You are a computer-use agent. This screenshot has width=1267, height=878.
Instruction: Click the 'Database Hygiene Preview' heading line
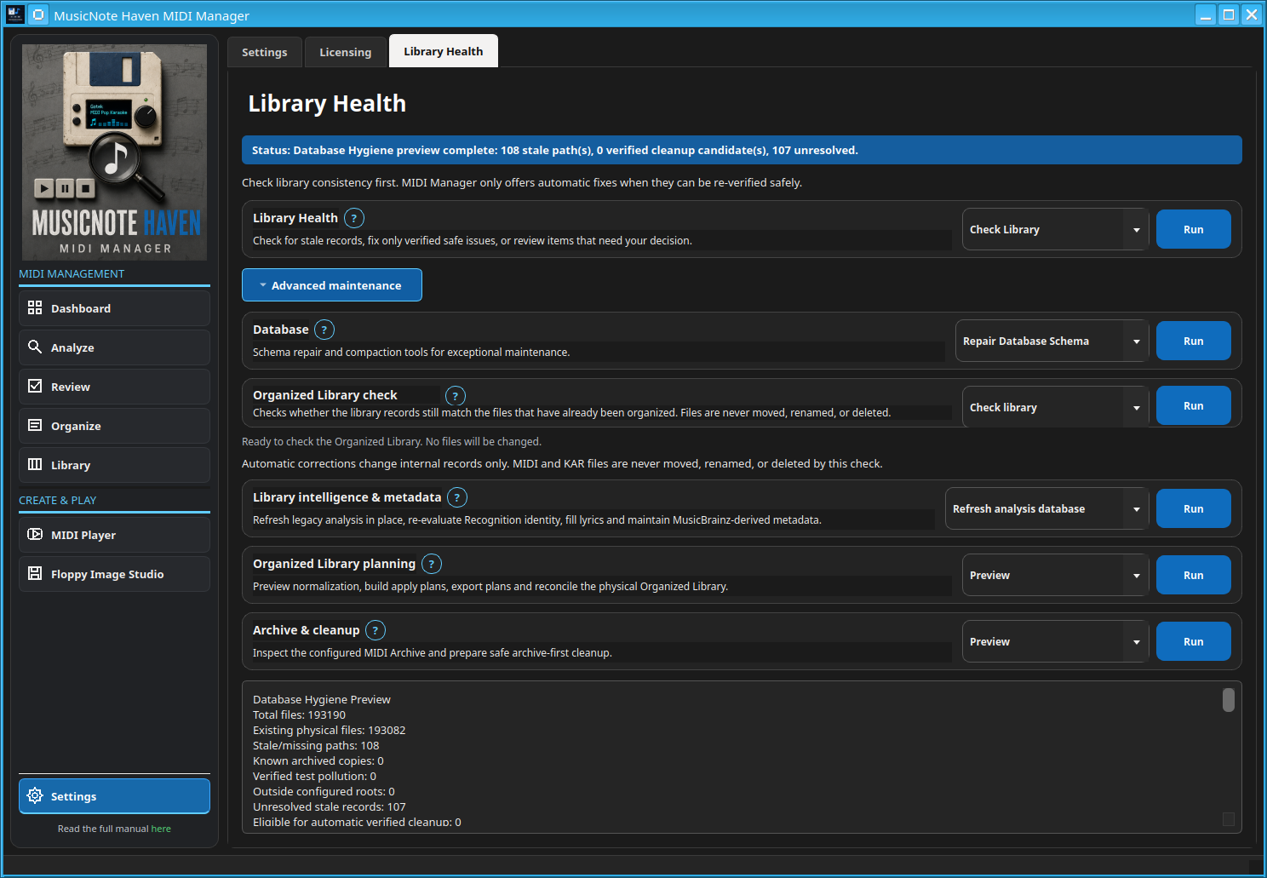pyautogui.click(x=322, y=699)
